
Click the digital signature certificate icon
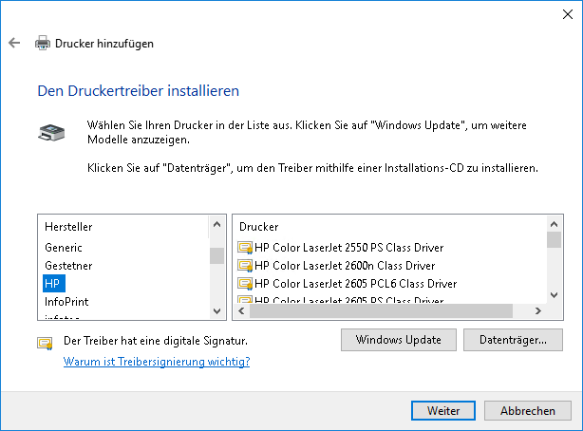pos(46,343)
